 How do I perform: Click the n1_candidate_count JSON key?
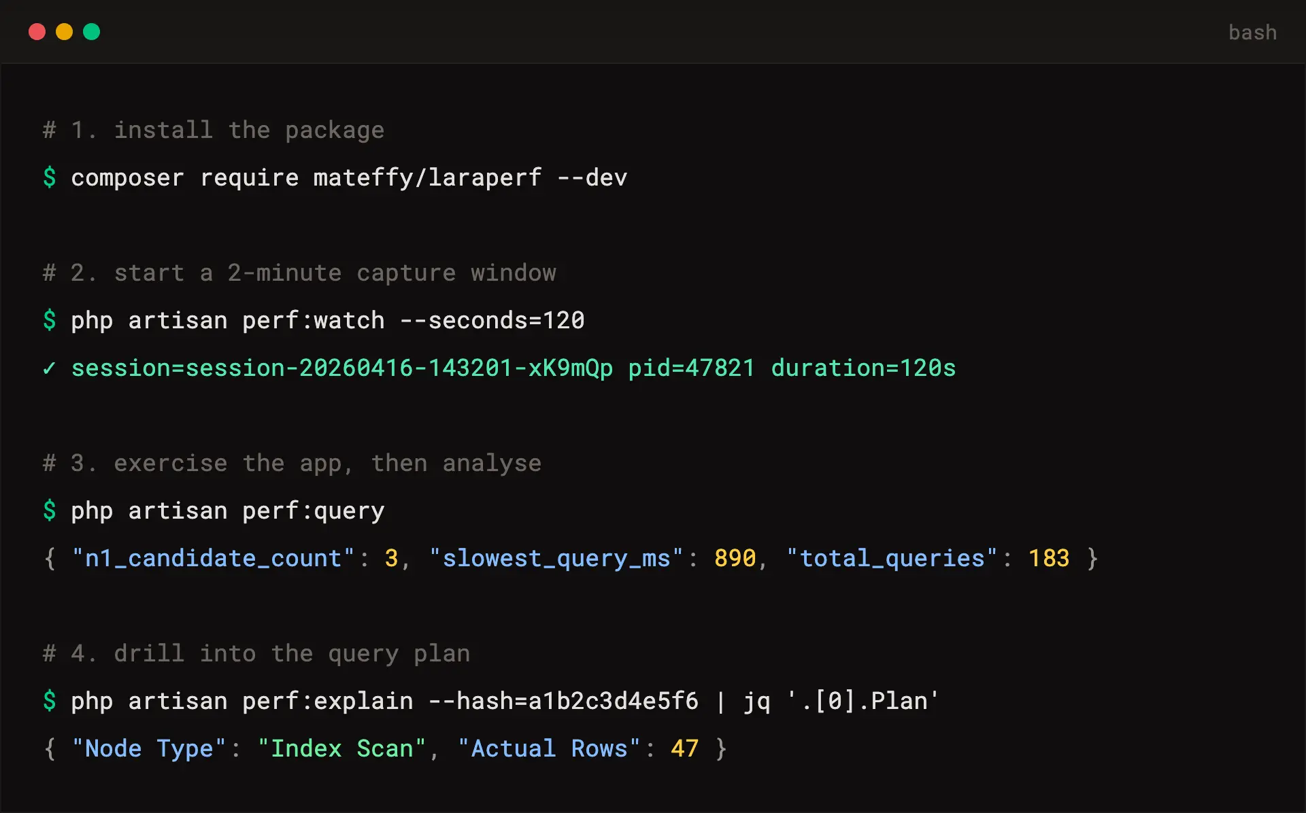click(207, 557)
